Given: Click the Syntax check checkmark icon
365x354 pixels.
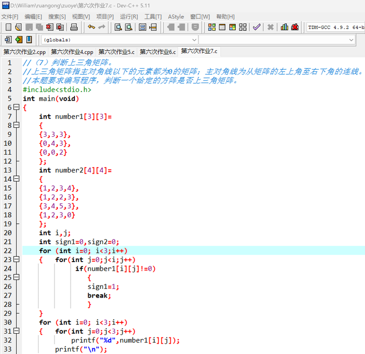Looking at the screenshot, I should coord(256,27).
